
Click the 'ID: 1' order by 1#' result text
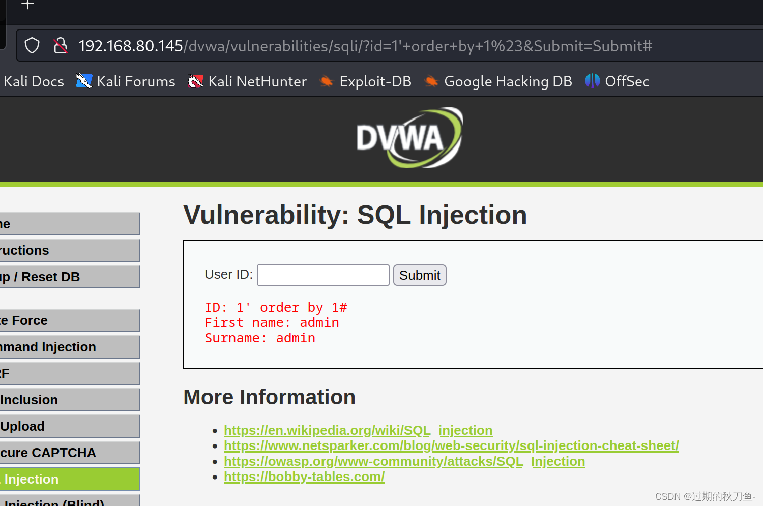(276, 308)
